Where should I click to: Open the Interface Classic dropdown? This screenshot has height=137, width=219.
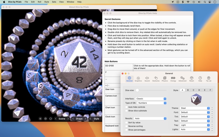151,99
